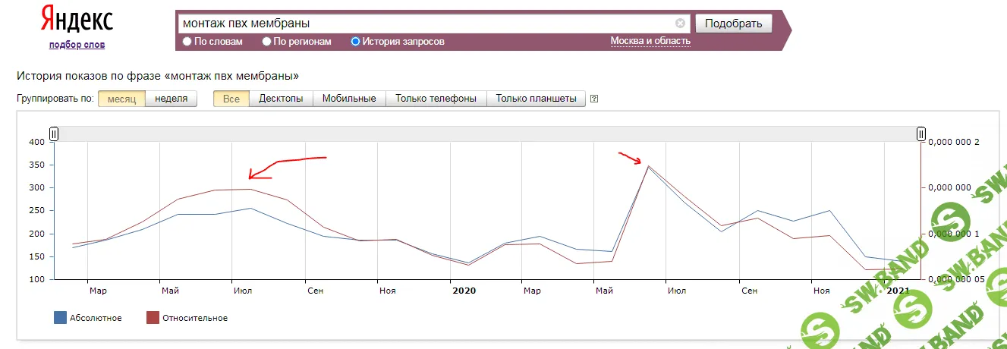The height and width of the screenshot is (349, 1007).
Task: Show the 'Мобильные' statistics tab
Action: click(x=349, y=99)
